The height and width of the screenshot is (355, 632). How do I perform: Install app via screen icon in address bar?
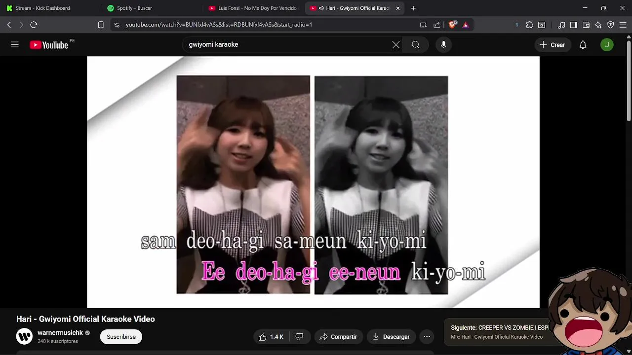(x=423, y=25)
